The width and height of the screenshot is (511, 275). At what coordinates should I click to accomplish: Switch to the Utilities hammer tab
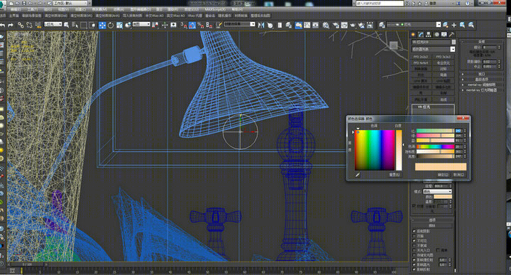tap(451, 34)
